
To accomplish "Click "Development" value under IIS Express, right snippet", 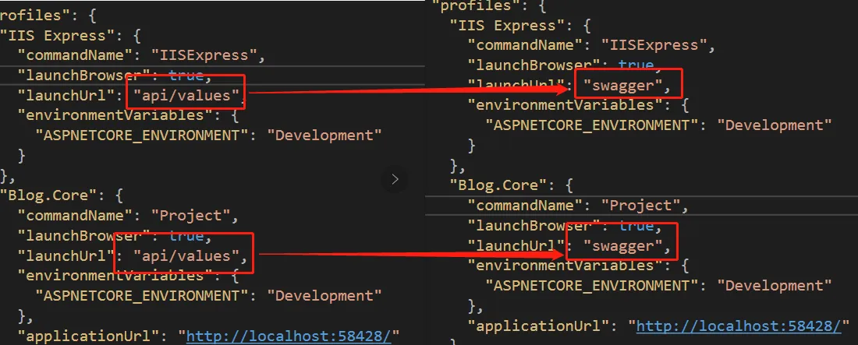I will (x=774, y=125).
